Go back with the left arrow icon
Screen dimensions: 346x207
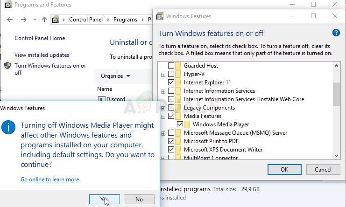[x=10, y=20]
